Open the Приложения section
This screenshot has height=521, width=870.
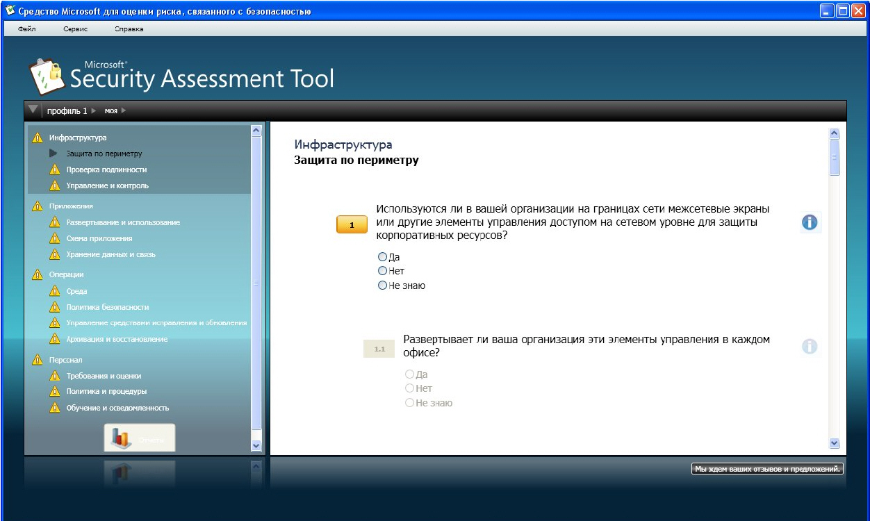coord(71,206)
